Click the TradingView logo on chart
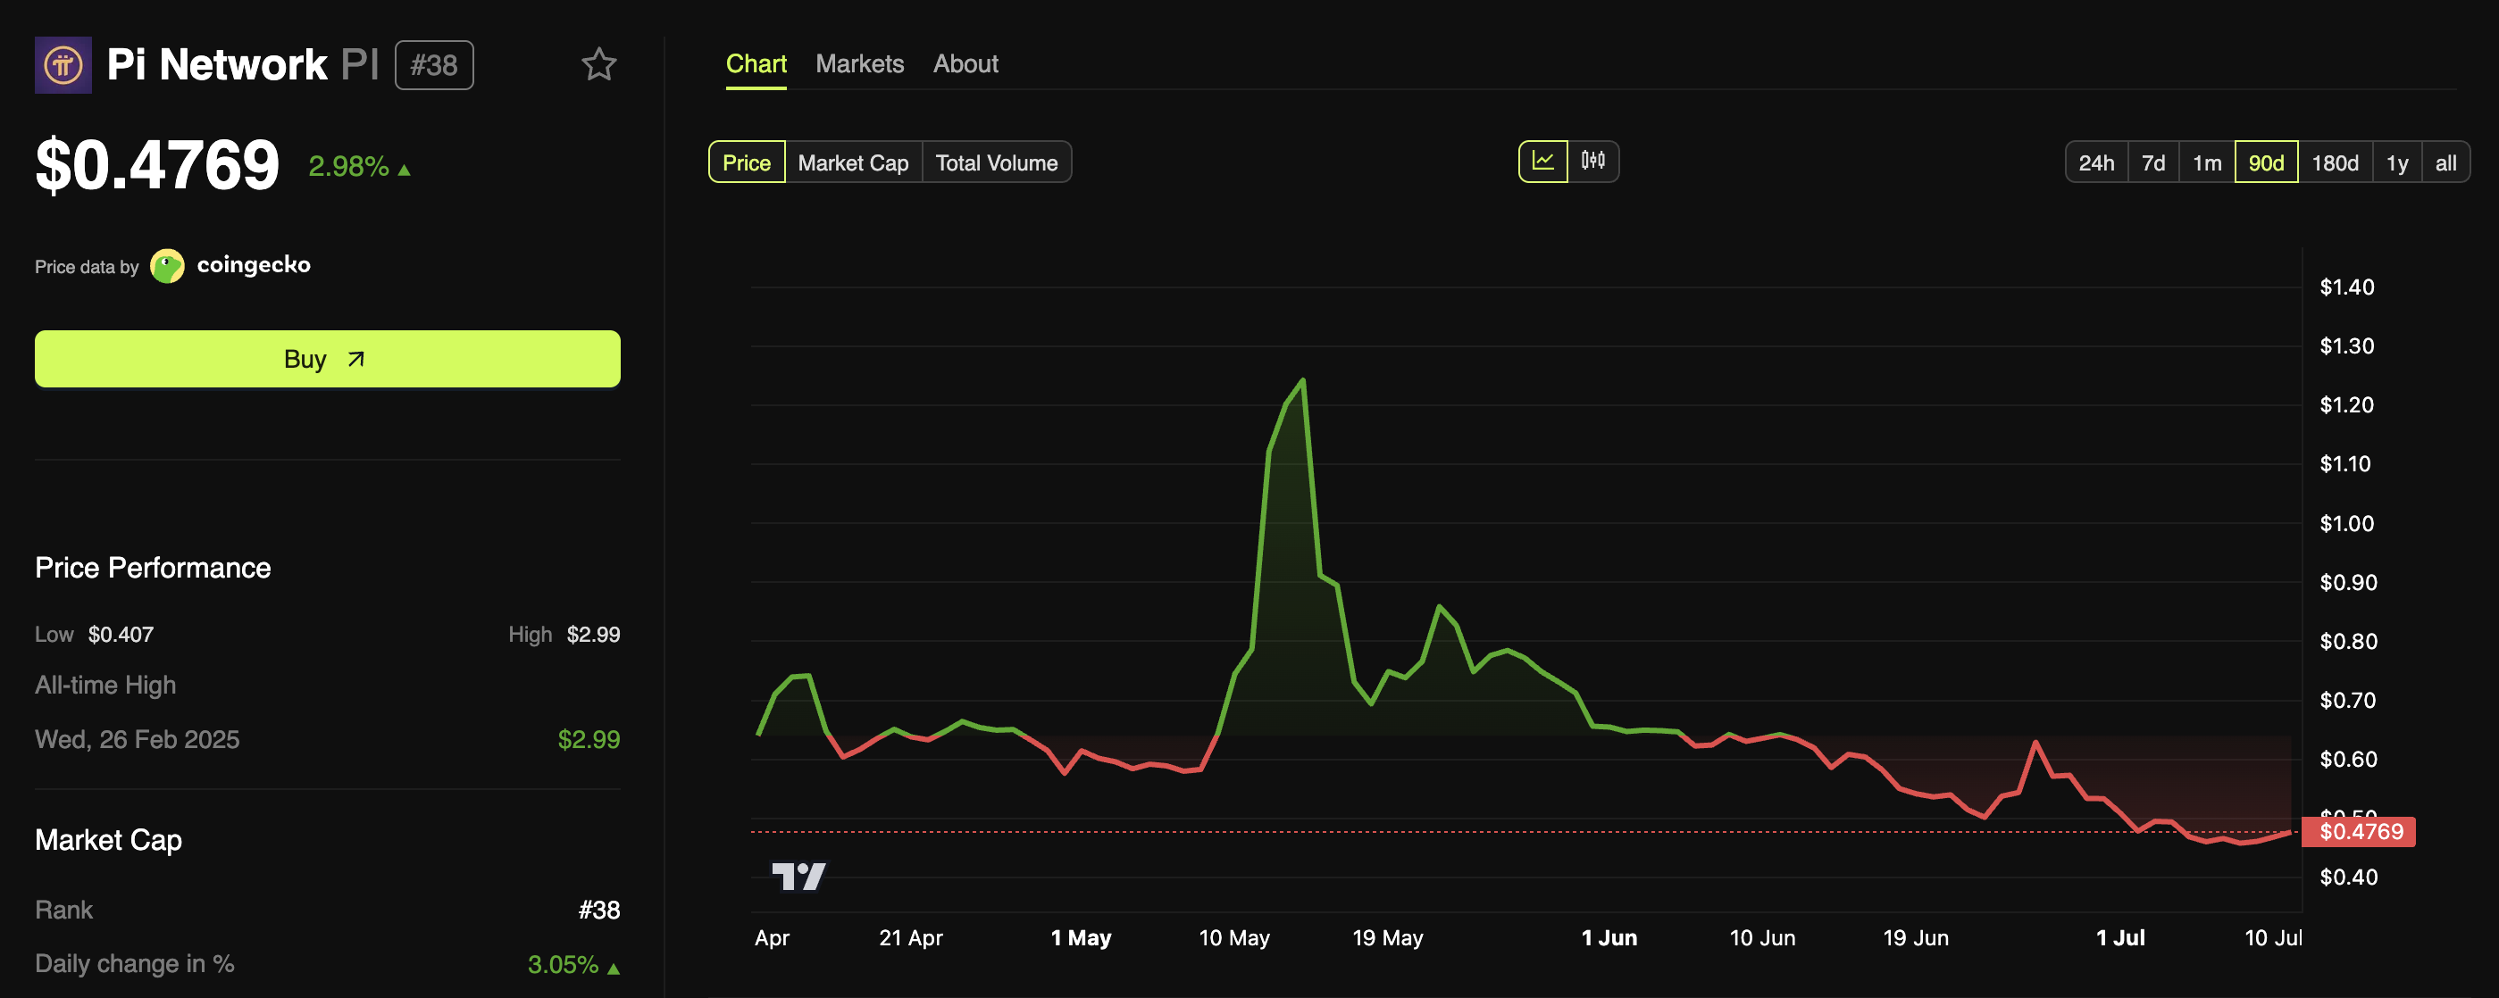 [x=798, y=877]
